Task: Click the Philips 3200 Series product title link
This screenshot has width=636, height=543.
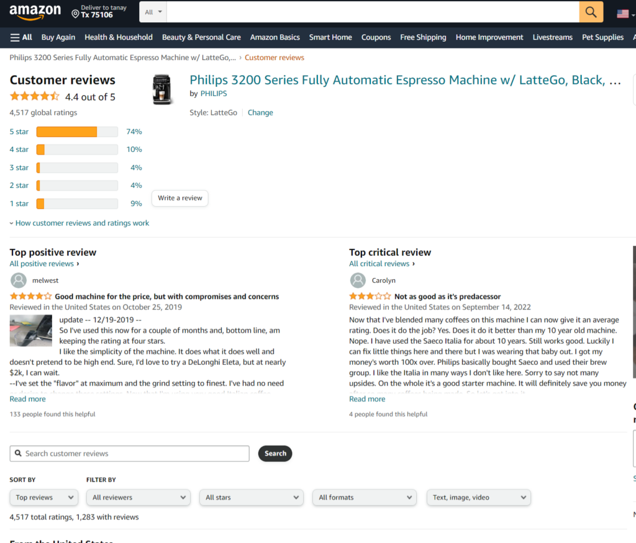Action: click(405, 80)
